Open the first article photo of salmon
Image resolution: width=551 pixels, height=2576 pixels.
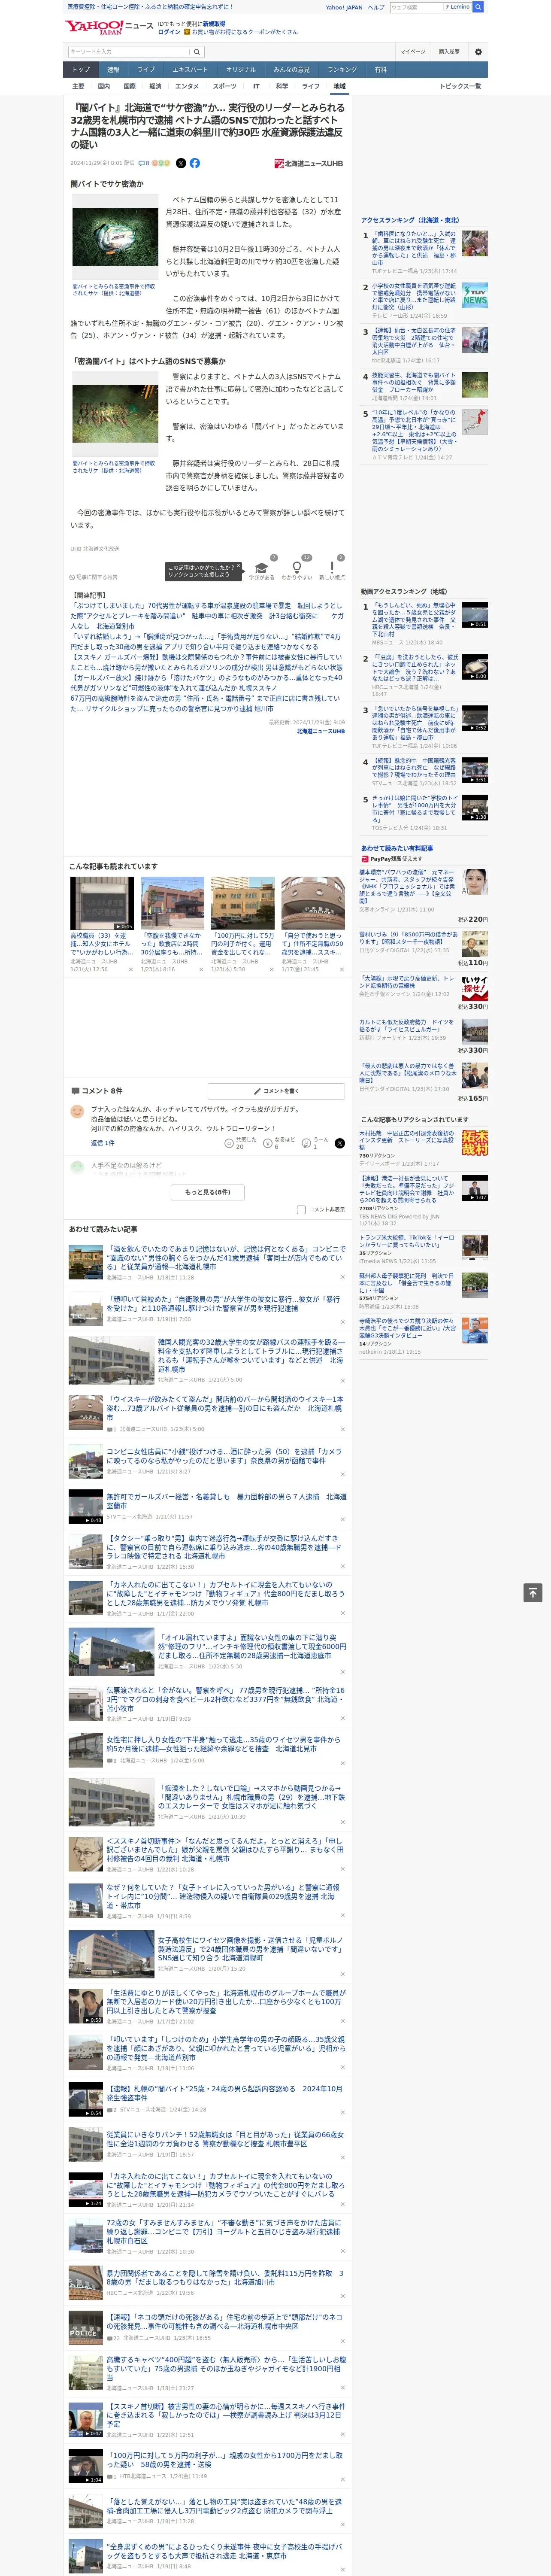click(115, 237)
